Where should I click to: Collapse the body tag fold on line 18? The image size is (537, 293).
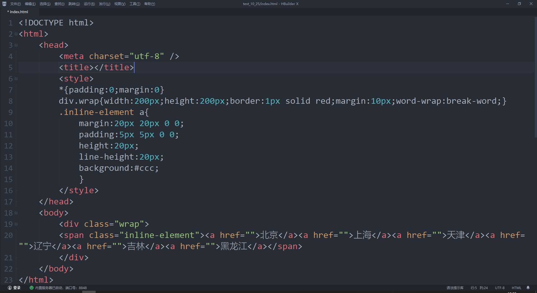coord(16,213)
